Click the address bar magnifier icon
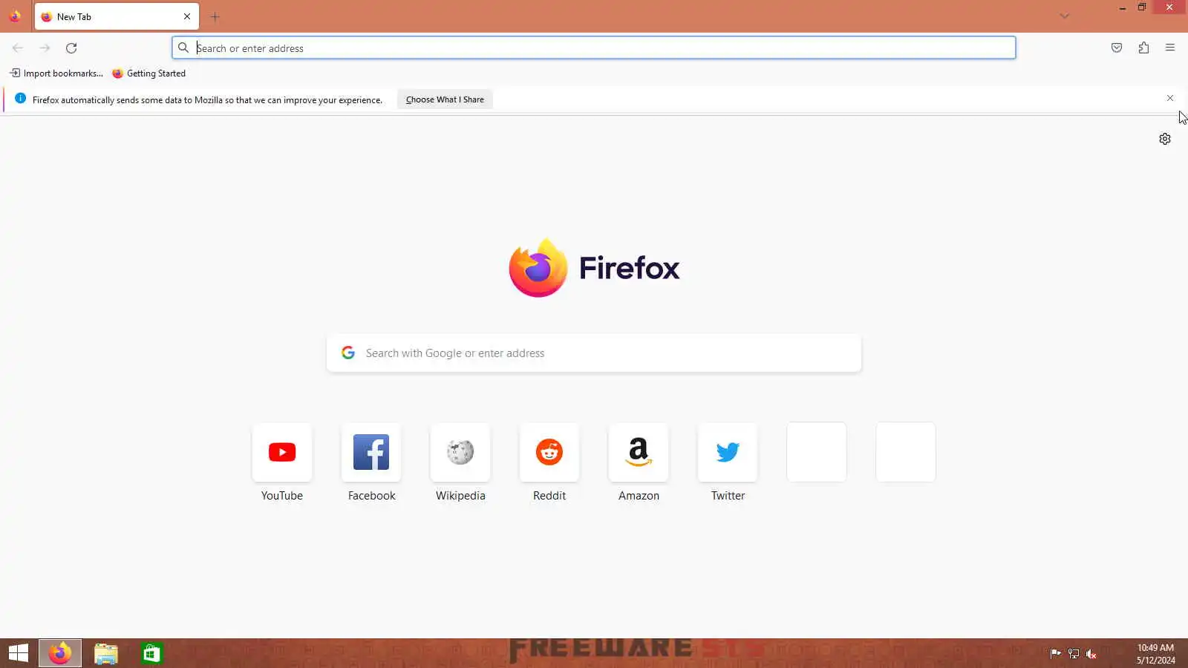1188x668 pixels. [183, 48]
